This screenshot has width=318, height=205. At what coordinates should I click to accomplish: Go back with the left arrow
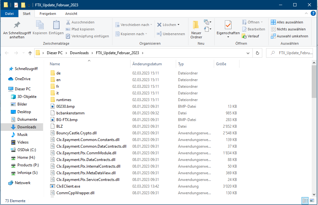(7, 53)
